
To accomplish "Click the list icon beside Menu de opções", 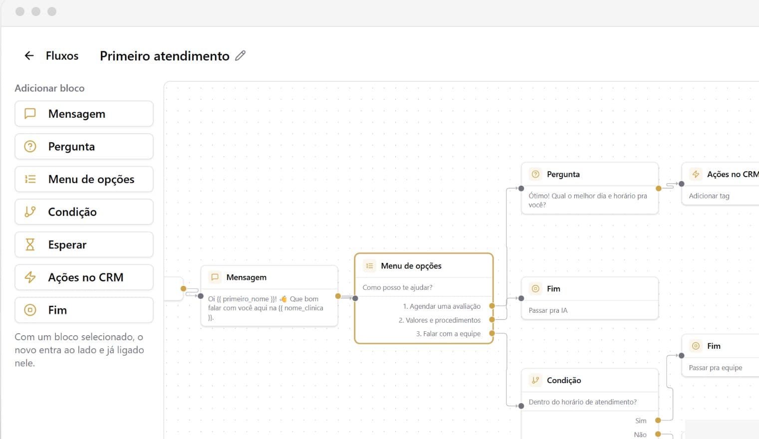I will point(30,179).
